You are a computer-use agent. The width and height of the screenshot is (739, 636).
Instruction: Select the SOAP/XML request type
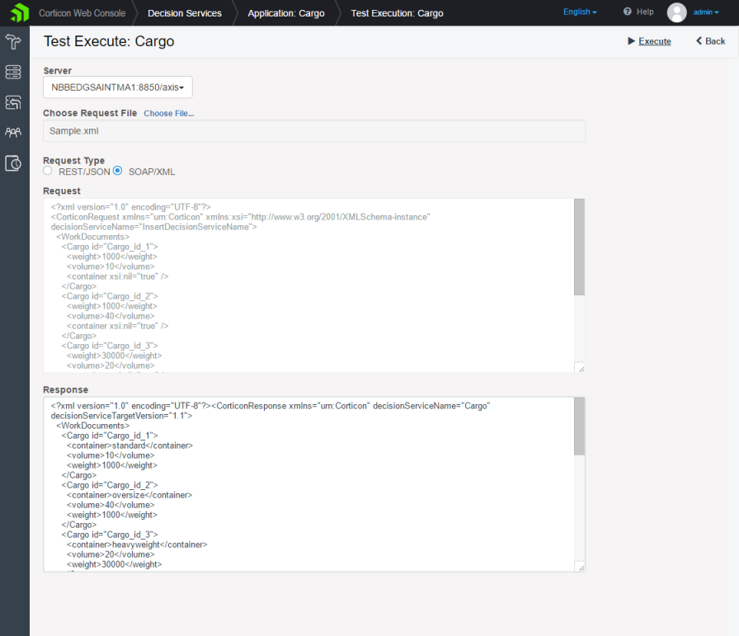point(117,171)
